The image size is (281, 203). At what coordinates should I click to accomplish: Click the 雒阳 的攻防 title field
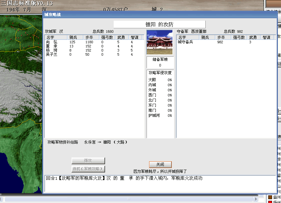[x=159, y=24]
